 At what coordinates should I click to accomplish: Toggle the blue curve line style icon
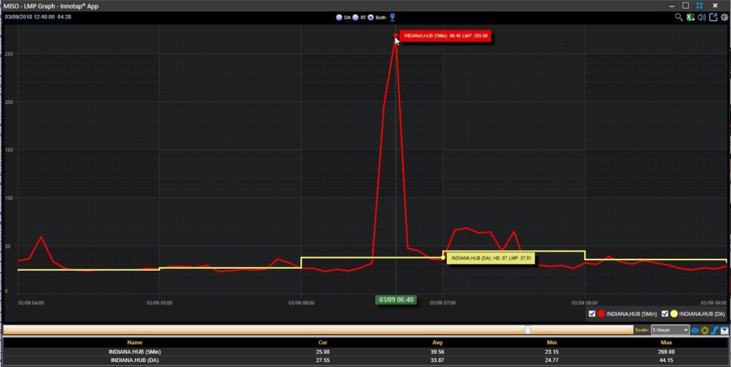pos(715,330)
